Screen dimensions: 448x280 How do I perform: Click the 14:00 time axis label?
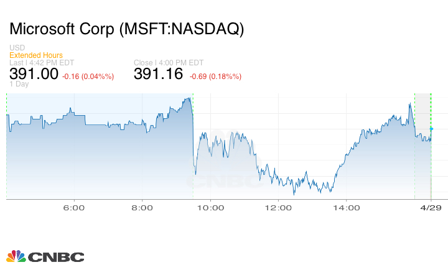(346, 208)
